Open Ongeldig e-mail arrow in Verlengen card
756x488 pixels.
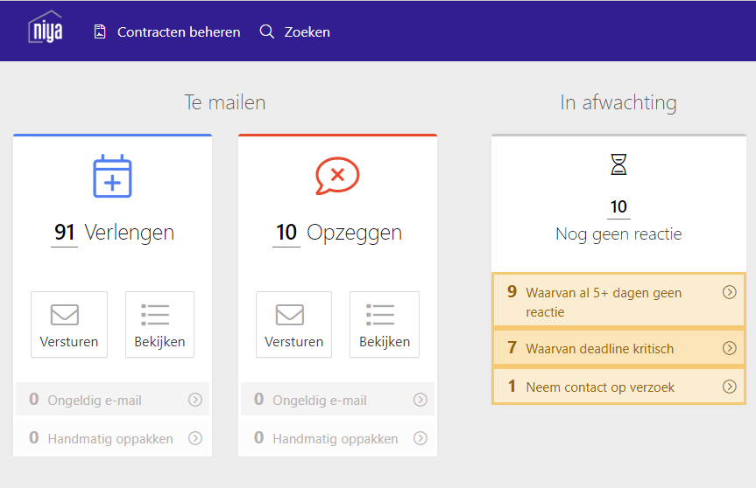click(x=195, y=400)
